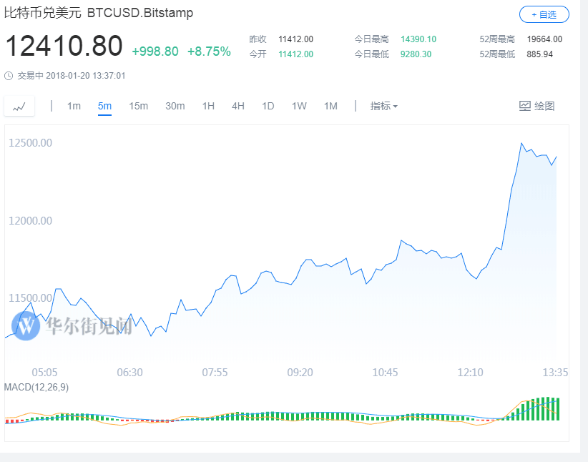Click the +8.75% percentage change
Viewport: 588px width, 462px height.
[209, 51]
